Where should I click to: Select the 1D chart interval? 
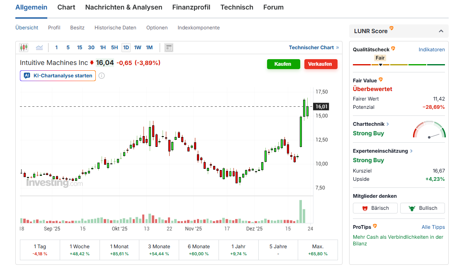point(126,48)
